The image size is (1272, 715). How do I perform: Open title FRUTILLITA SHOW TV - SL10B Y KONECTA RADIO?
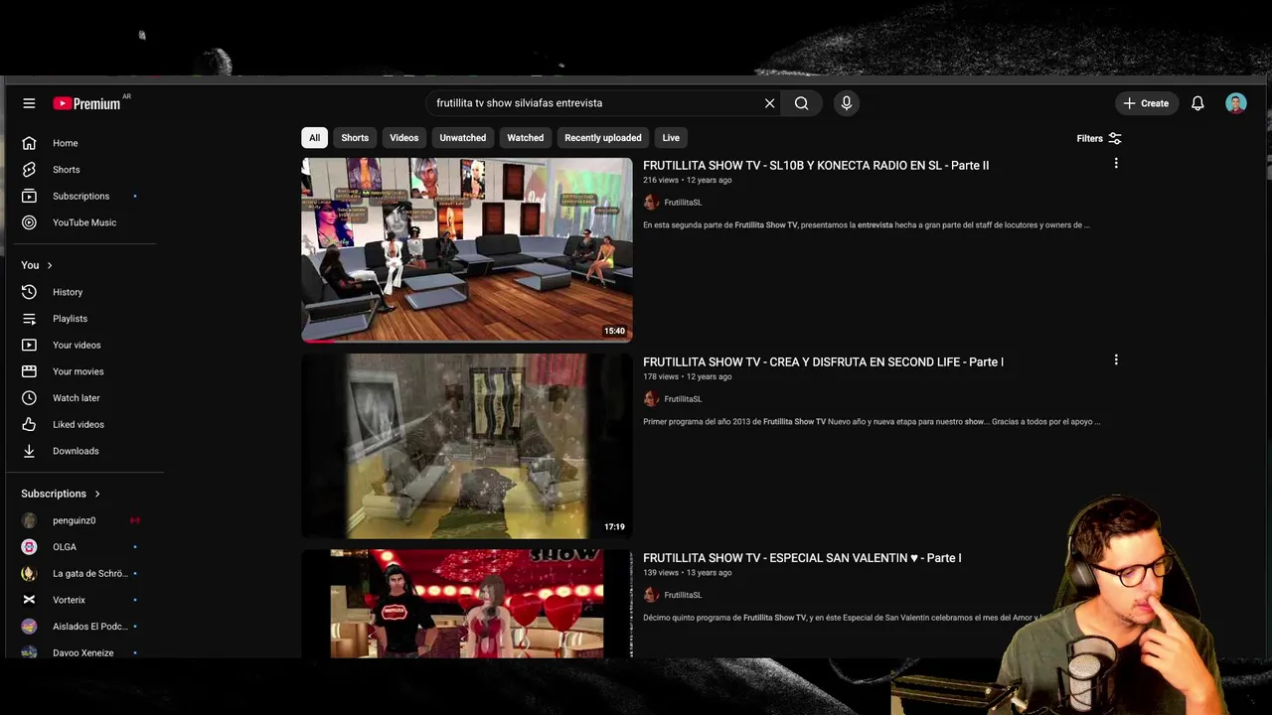[816, 166]
